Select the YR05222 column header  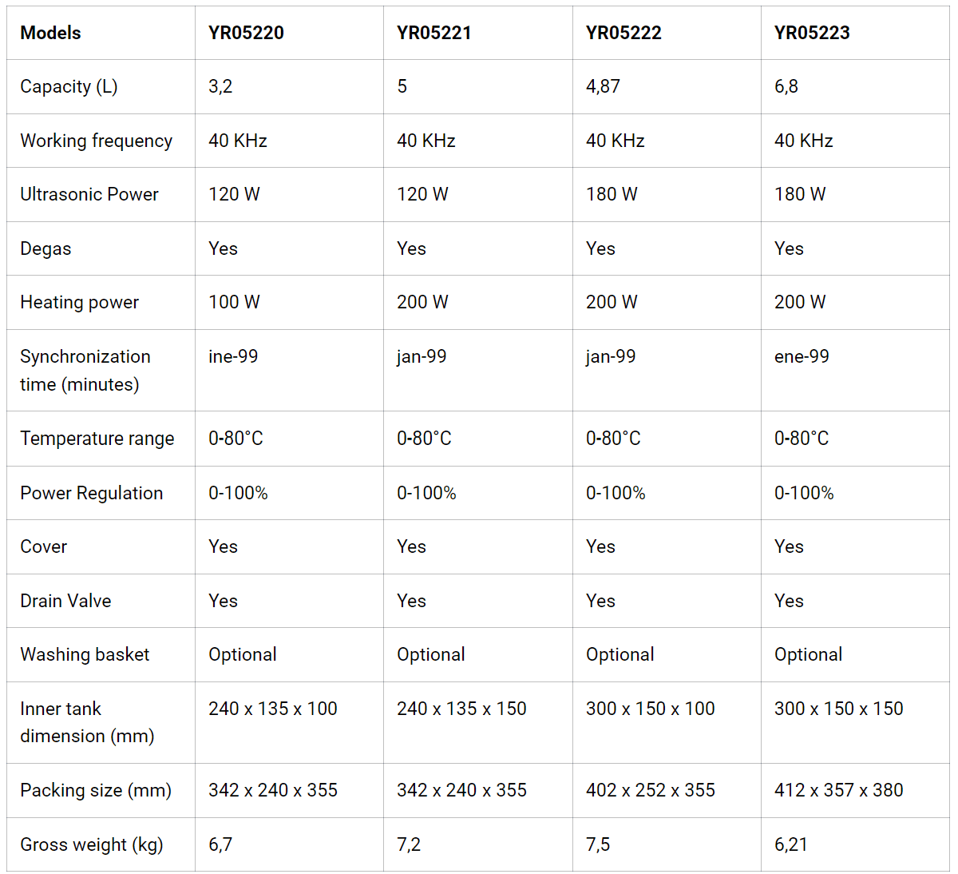coord(623,33)
